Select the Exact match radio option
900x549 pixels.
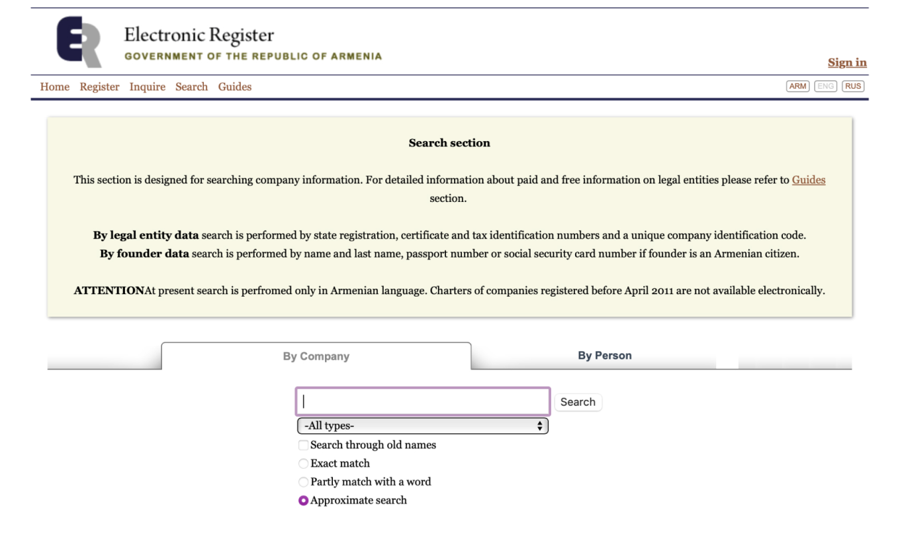[304, 464]
